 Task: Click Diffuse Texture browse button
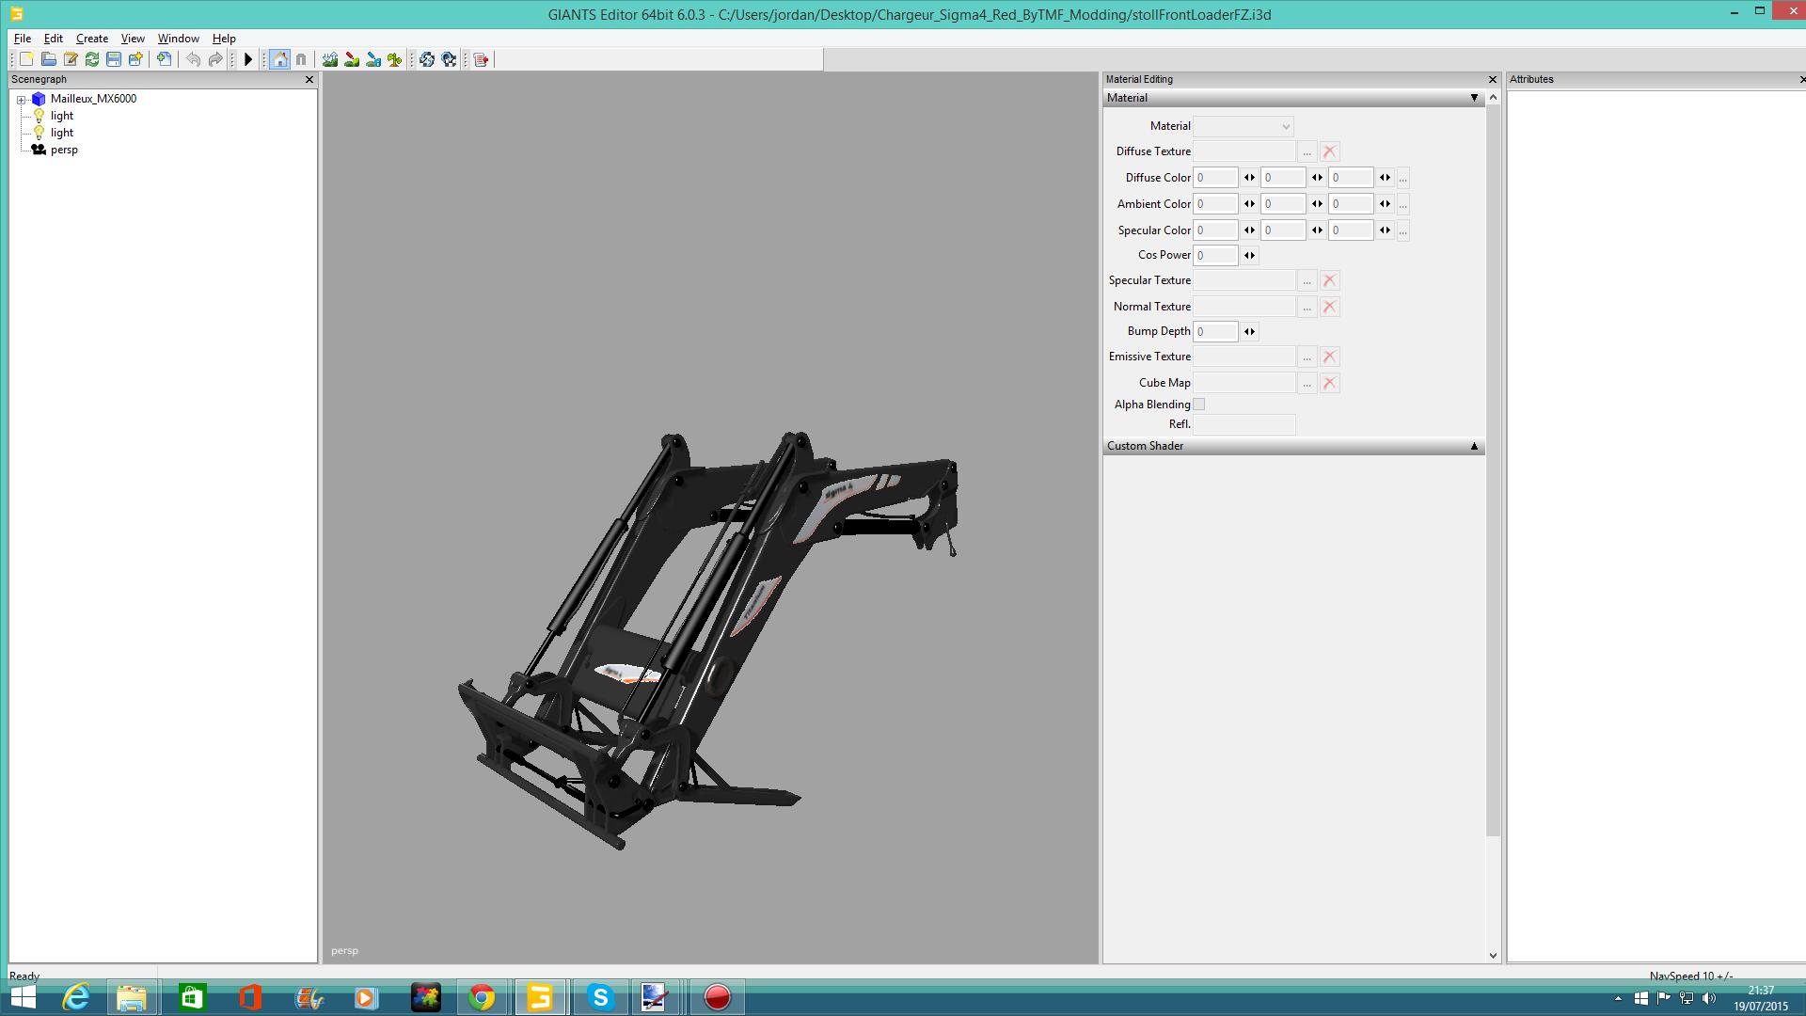1307,151
